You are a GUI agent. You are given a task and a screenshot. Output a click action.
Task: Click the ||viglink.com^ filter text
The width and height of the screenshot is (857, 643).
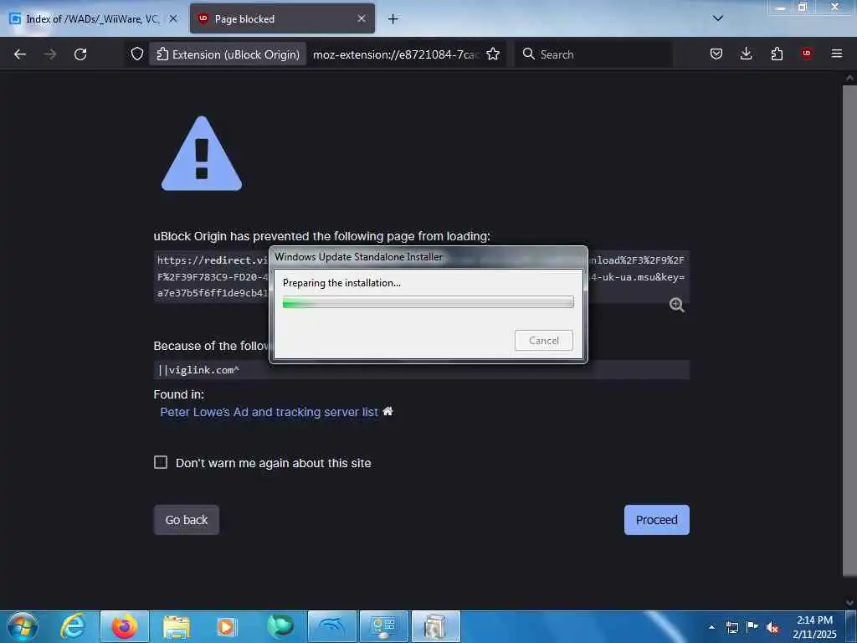[x=198, y=370]
